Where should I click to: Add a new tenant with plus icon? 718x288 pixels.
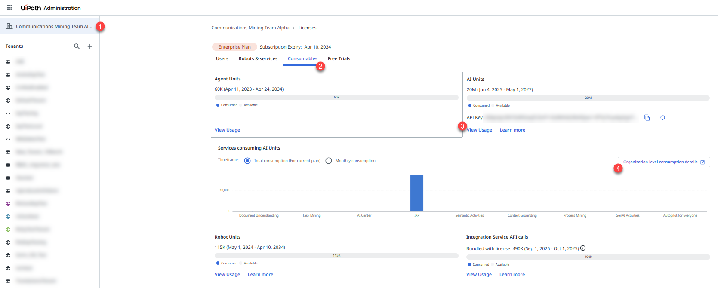pos(90,46)
